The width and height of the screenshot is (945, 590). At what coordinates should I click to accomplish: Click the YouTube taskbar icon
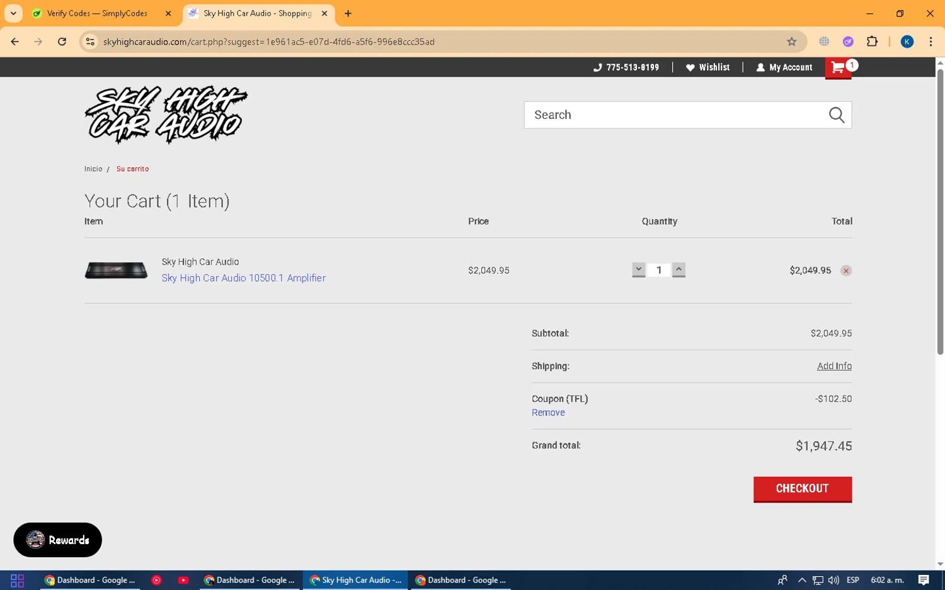pos(183,580)
